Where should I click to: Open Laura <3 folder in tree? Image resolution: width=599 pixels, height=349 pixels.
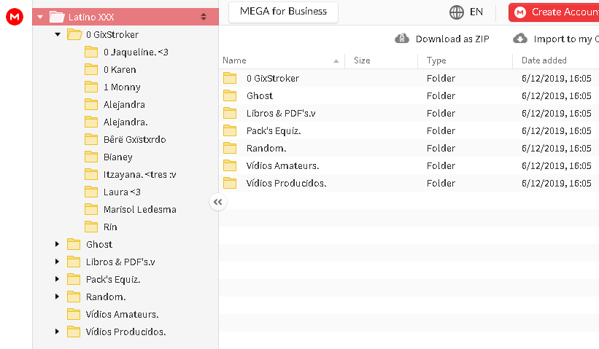click(122, 192)
